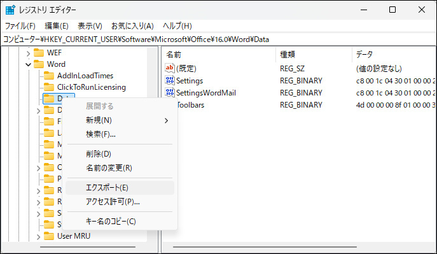Click the binary icon beside SettingsWordMail
This screenshot has width=437, height=254.
[x=170, y=92]
